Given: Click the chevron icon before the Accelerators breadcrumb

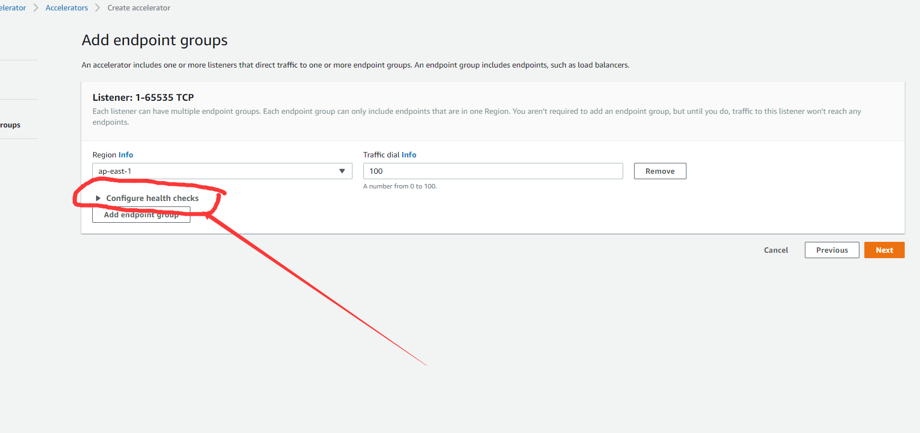Looking at the screenshot, I should [x=36, y=8].
